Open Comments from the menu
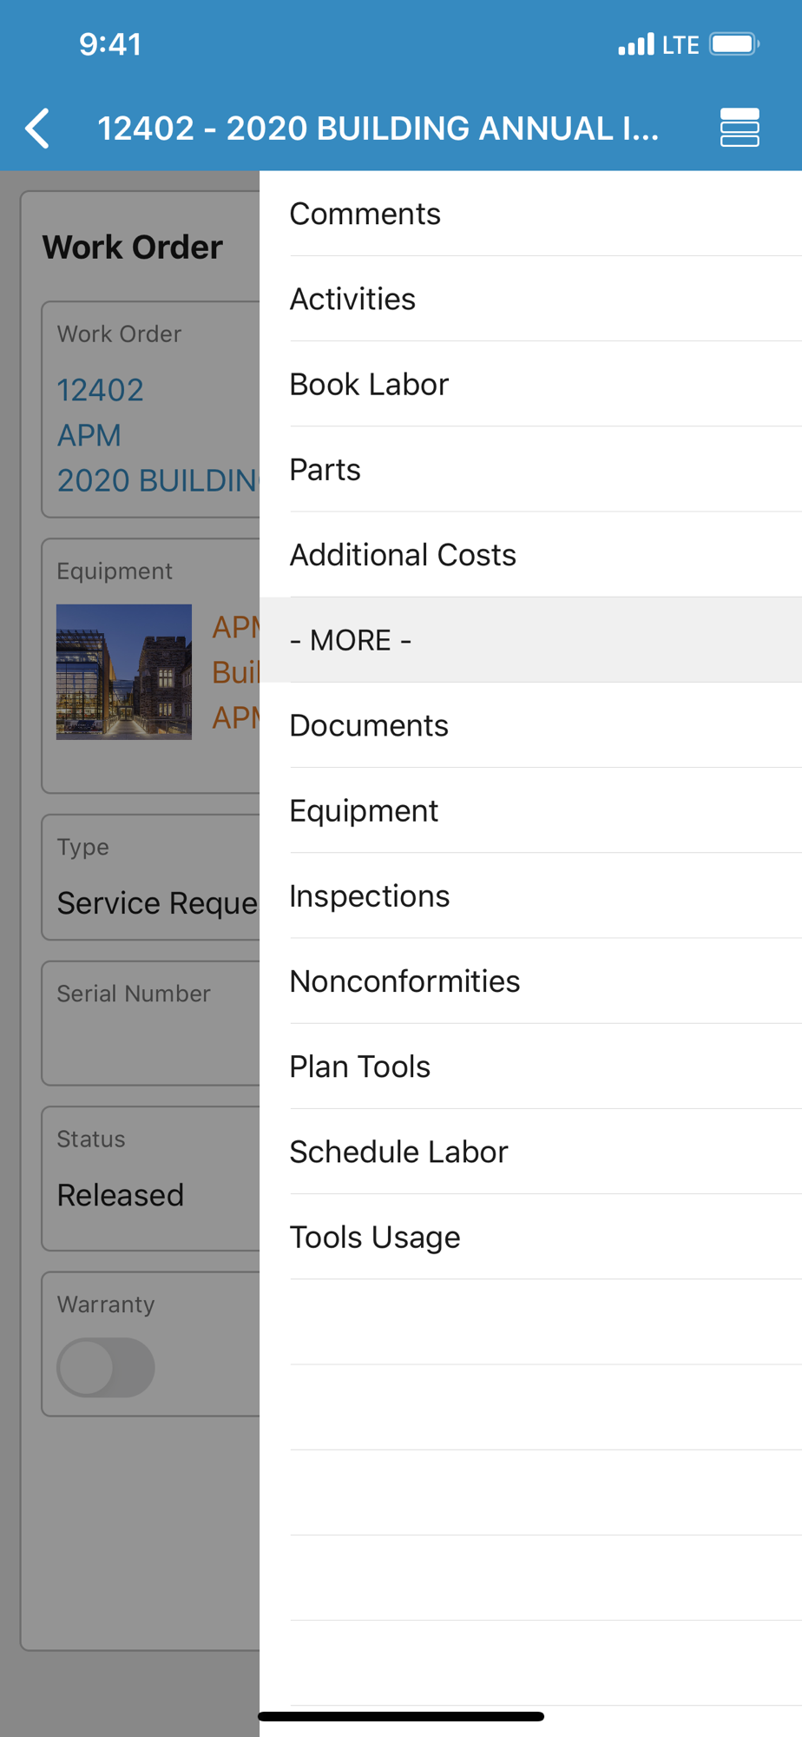Image resolution: width=802 pixels, height=1737 pixels. [x=530, y=214]
